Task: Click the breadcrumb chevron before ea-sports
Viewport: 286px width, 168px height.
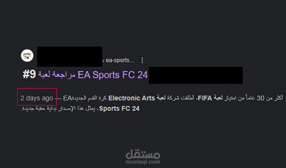Action: pos(103,61)
